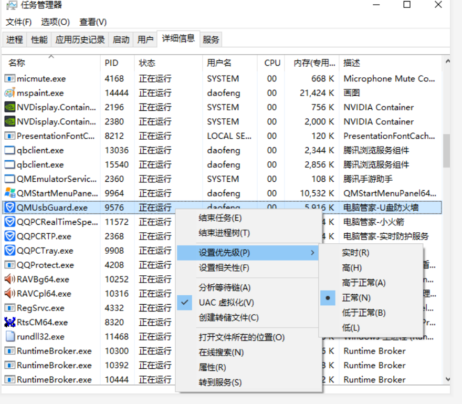Click the QMStartMenuPanel colorful icon

(x=10, y=193)
